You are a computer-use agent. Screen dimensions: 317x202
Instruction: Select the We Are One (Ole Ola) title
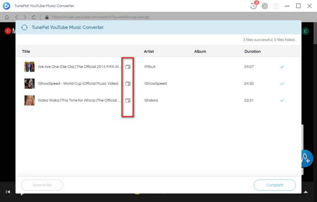(x=79, y=67)
